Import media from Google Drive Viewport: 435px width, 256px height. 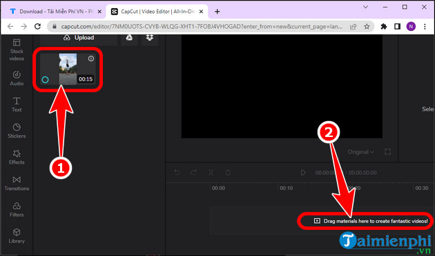coord(129,38)
